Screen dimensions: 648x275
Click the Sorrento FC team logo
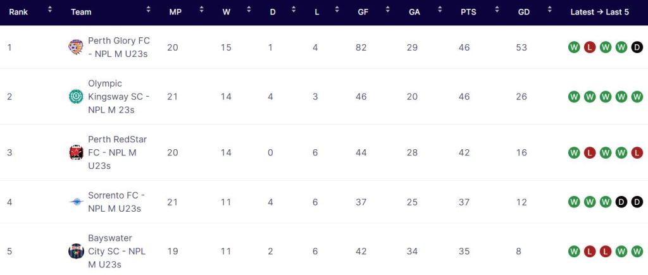pos(76,202)
